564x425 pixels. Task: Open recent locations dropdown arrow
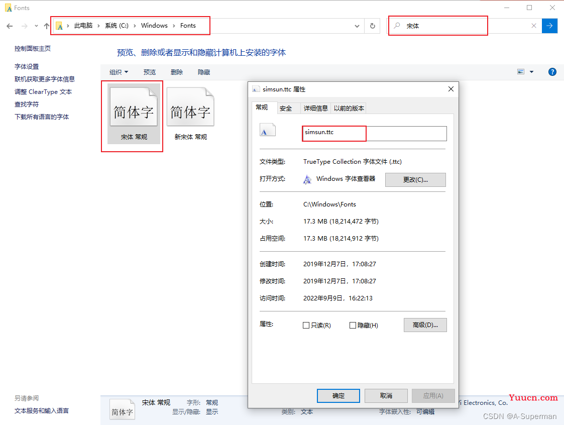pyautogui.click(x=36, y=26)
